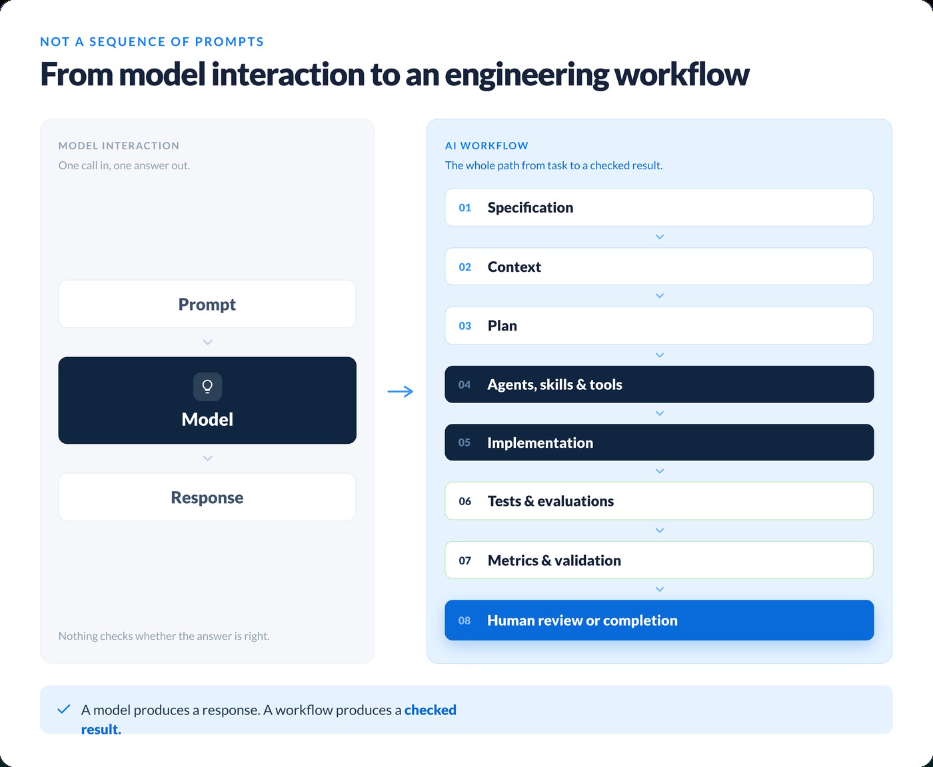Open step 02 Context

(x=659, y=267)
